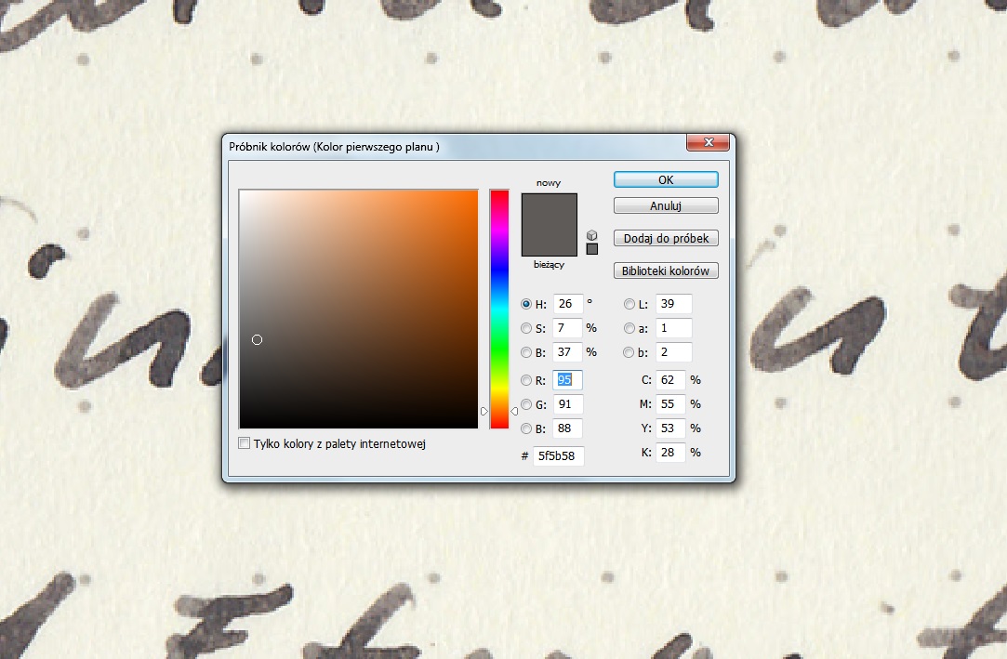Select the L lightness radio button
This screenshot has height=659, width=1007.
point(629,304)
